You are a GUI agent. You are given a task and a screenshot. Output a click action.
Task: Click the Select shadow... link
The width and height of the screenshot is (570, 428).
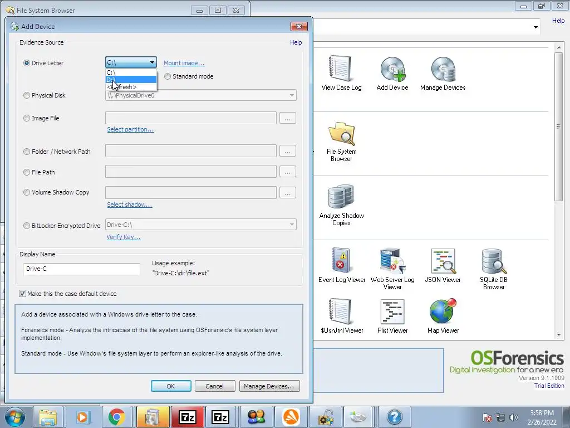pos(129,205)
